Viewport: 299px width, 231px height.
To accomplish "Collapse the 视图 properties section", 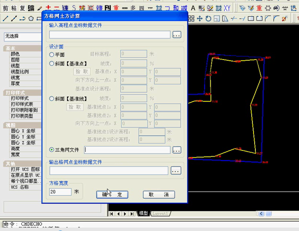I will [22, 125].
